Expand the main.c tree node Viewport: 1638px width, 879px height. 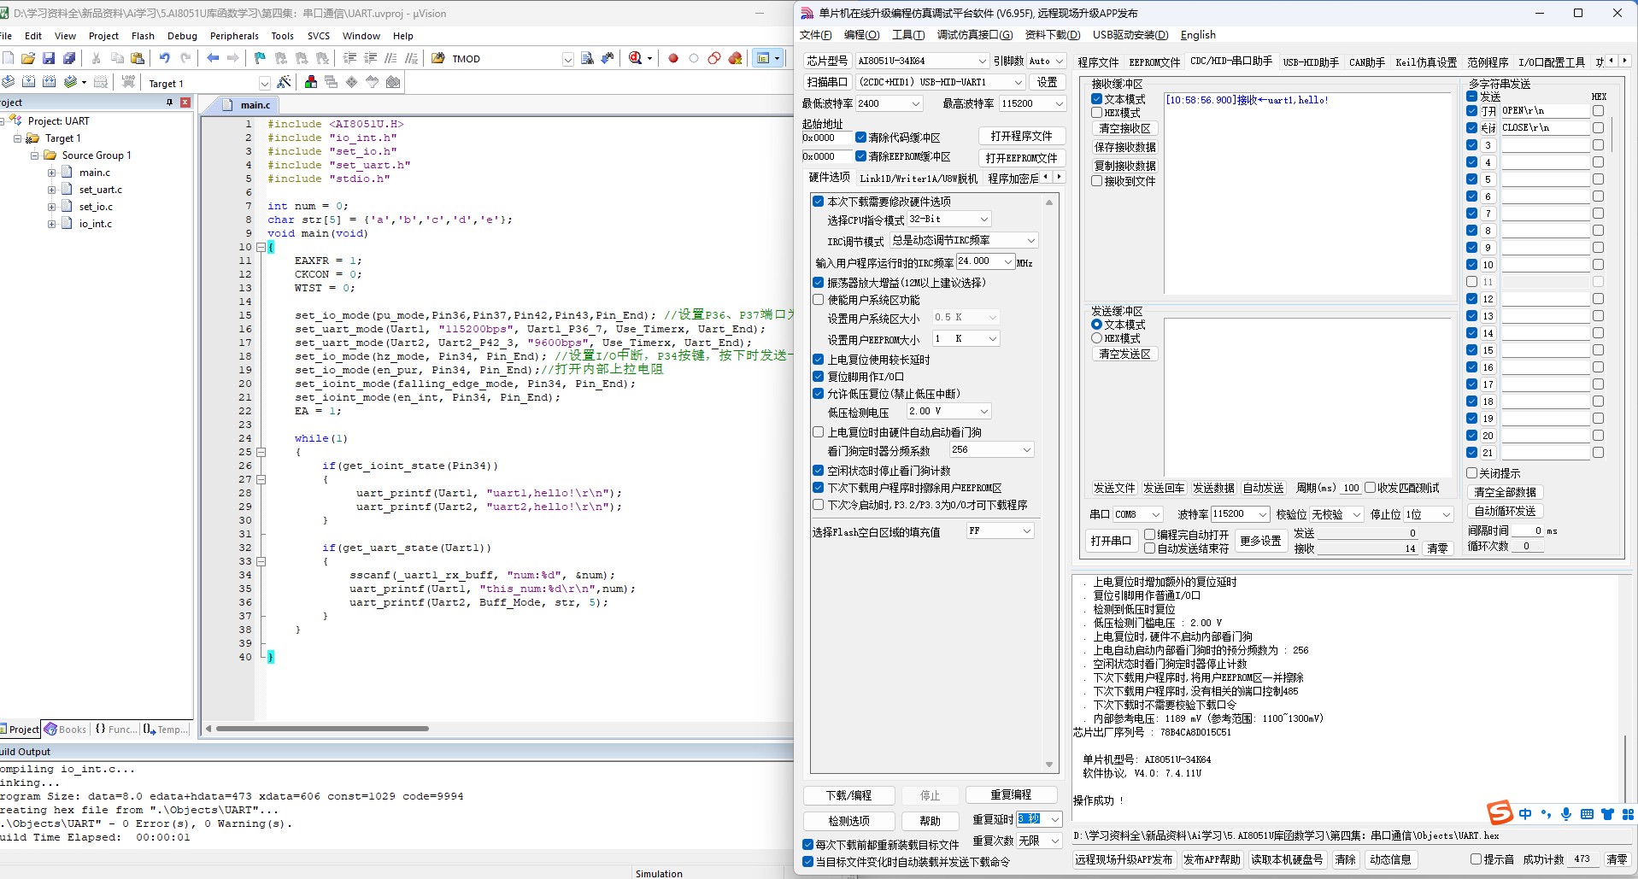51,173
